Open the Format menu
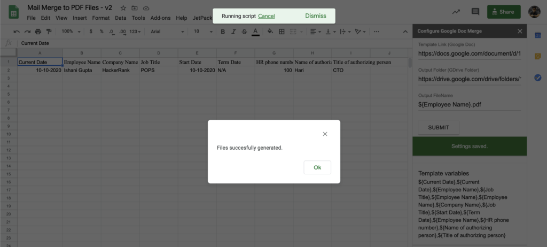This screenshot has width=547, height=247. click(x=101, y=18)
